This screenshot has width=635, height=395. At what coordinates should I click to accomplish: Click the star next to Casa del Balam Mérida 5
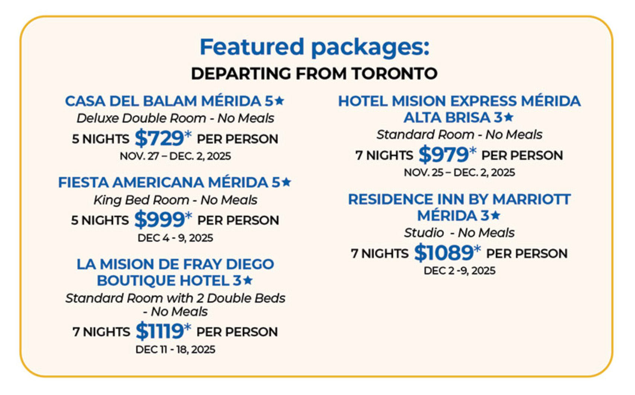pos(280,100)
